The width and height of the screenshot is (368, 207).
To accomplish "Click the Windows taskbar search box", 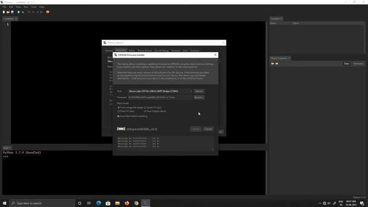I will coord(42,203).
